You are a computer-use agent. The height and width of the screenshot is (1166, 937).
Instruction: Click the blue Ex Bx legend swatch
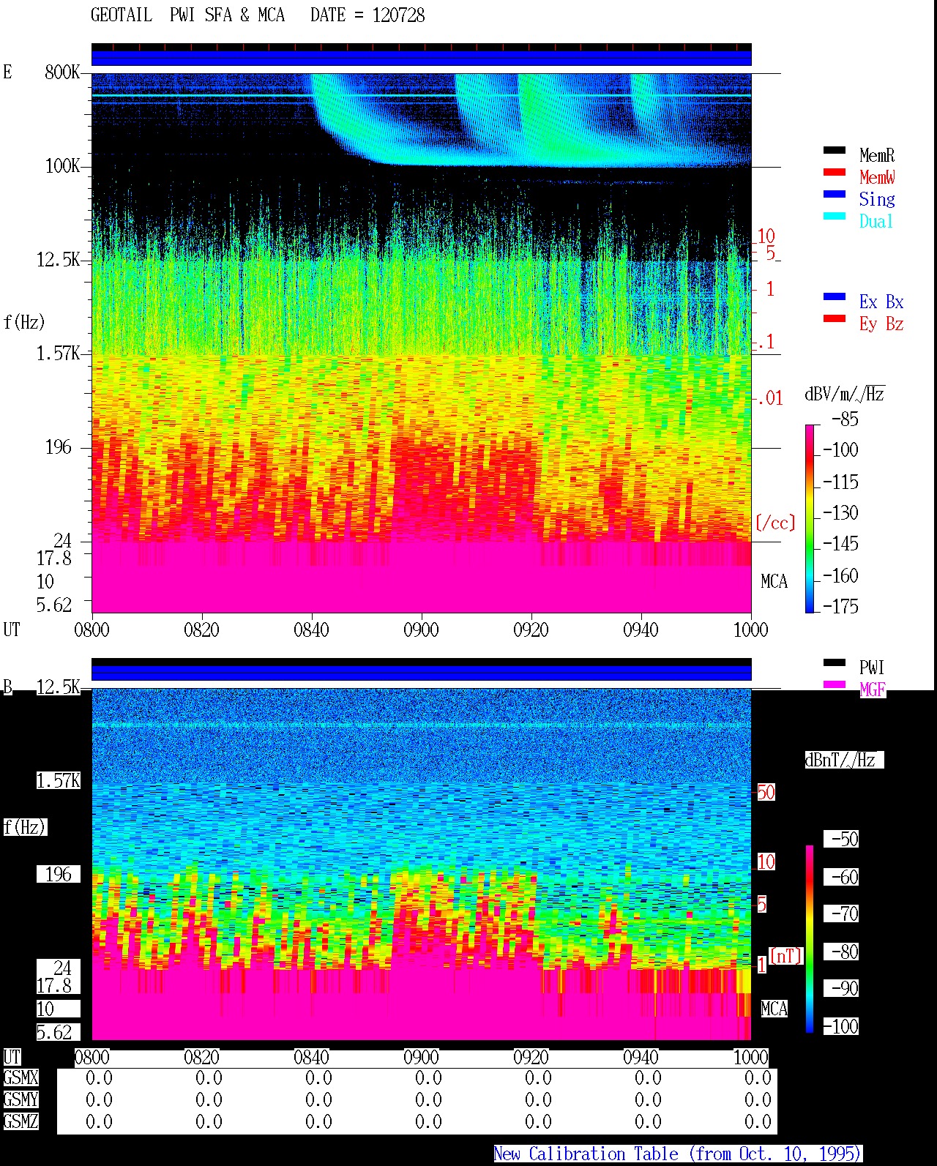pyautogui.click(x=835, y=297)
